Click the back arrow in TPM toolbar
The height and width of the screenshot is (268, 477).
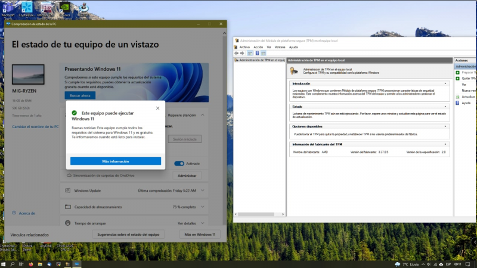click(x=236, y=53)
